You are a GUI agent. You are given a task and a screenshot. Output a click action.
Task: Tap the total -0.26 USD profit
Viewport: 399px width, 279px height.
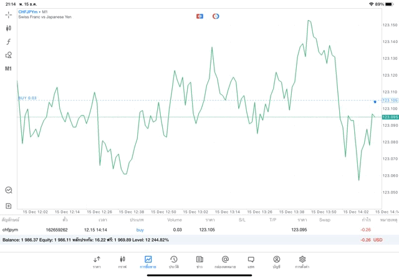point(372,240)
